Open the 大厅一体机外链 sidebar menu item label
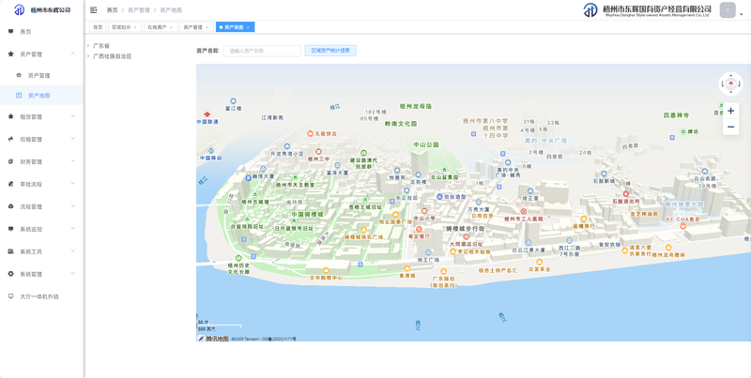The height and width of the screenshot is (378, 751). click(38, 296)
